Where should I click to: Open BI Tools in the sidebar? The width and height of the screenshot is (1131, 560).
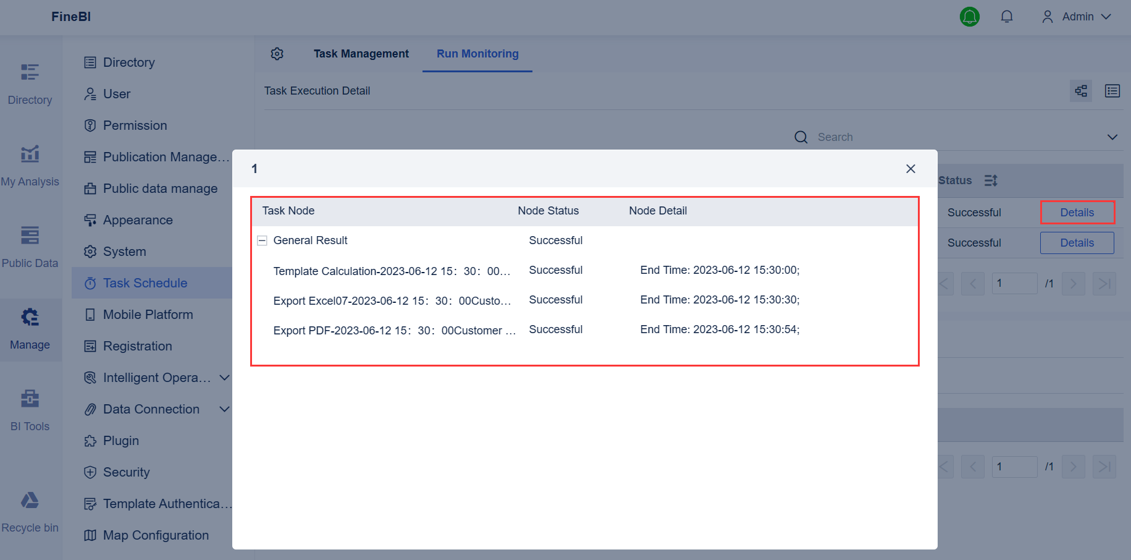(x=30, y=409)
